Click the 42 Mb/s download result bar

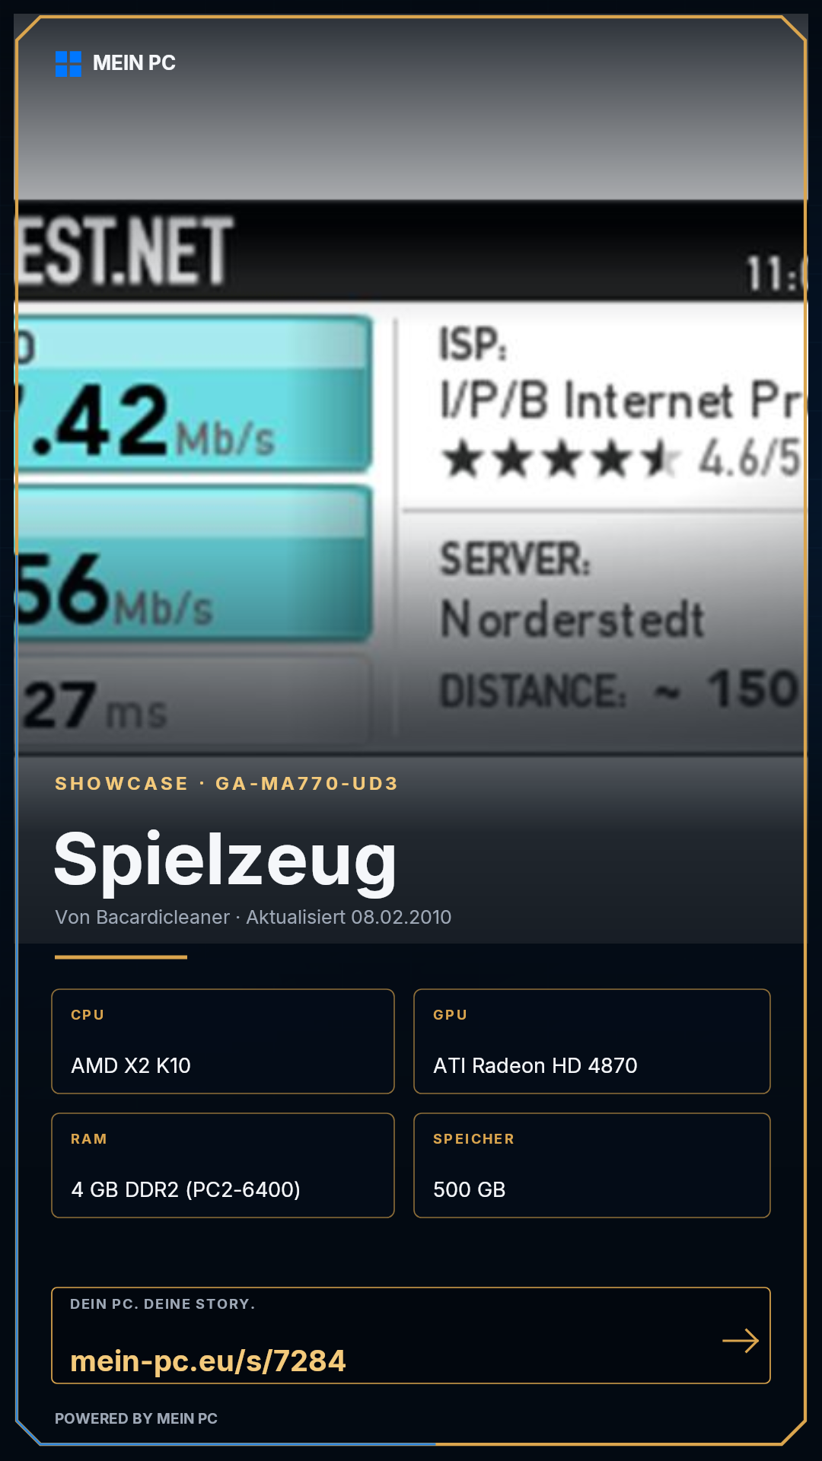pos(195,394)
